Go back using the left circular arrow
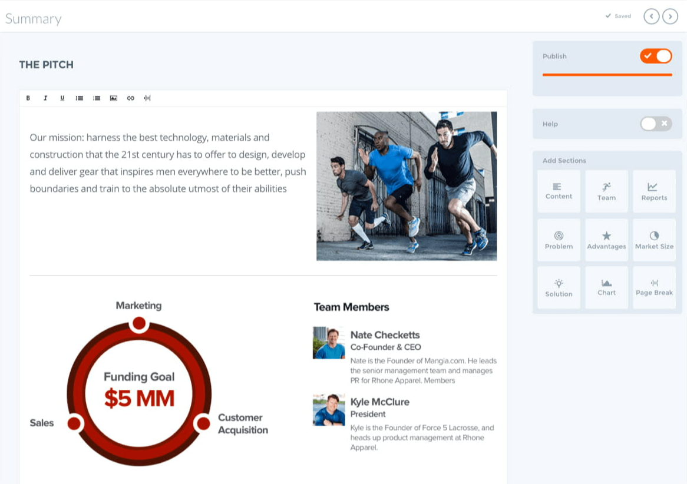 click(x=651, y=16)
